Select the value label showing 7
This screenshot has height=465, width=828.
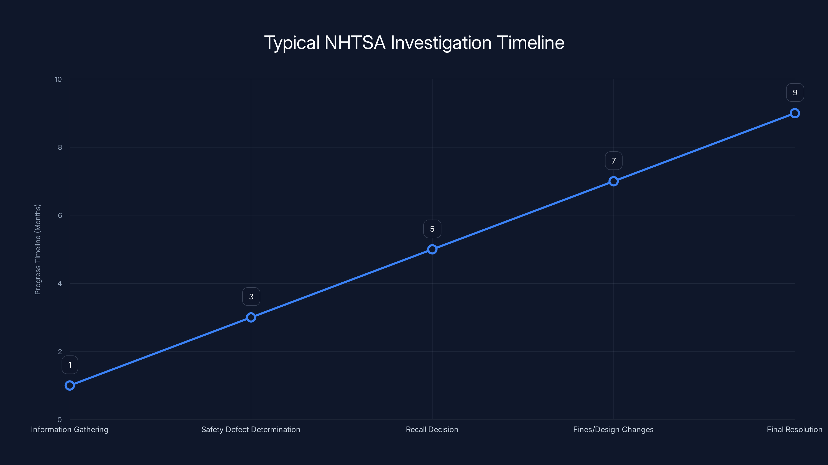click(613, 161)
